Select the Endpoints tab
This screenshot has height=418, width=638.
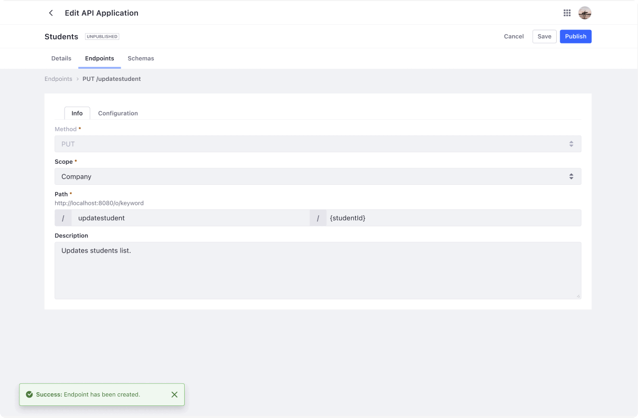(100, 58)
